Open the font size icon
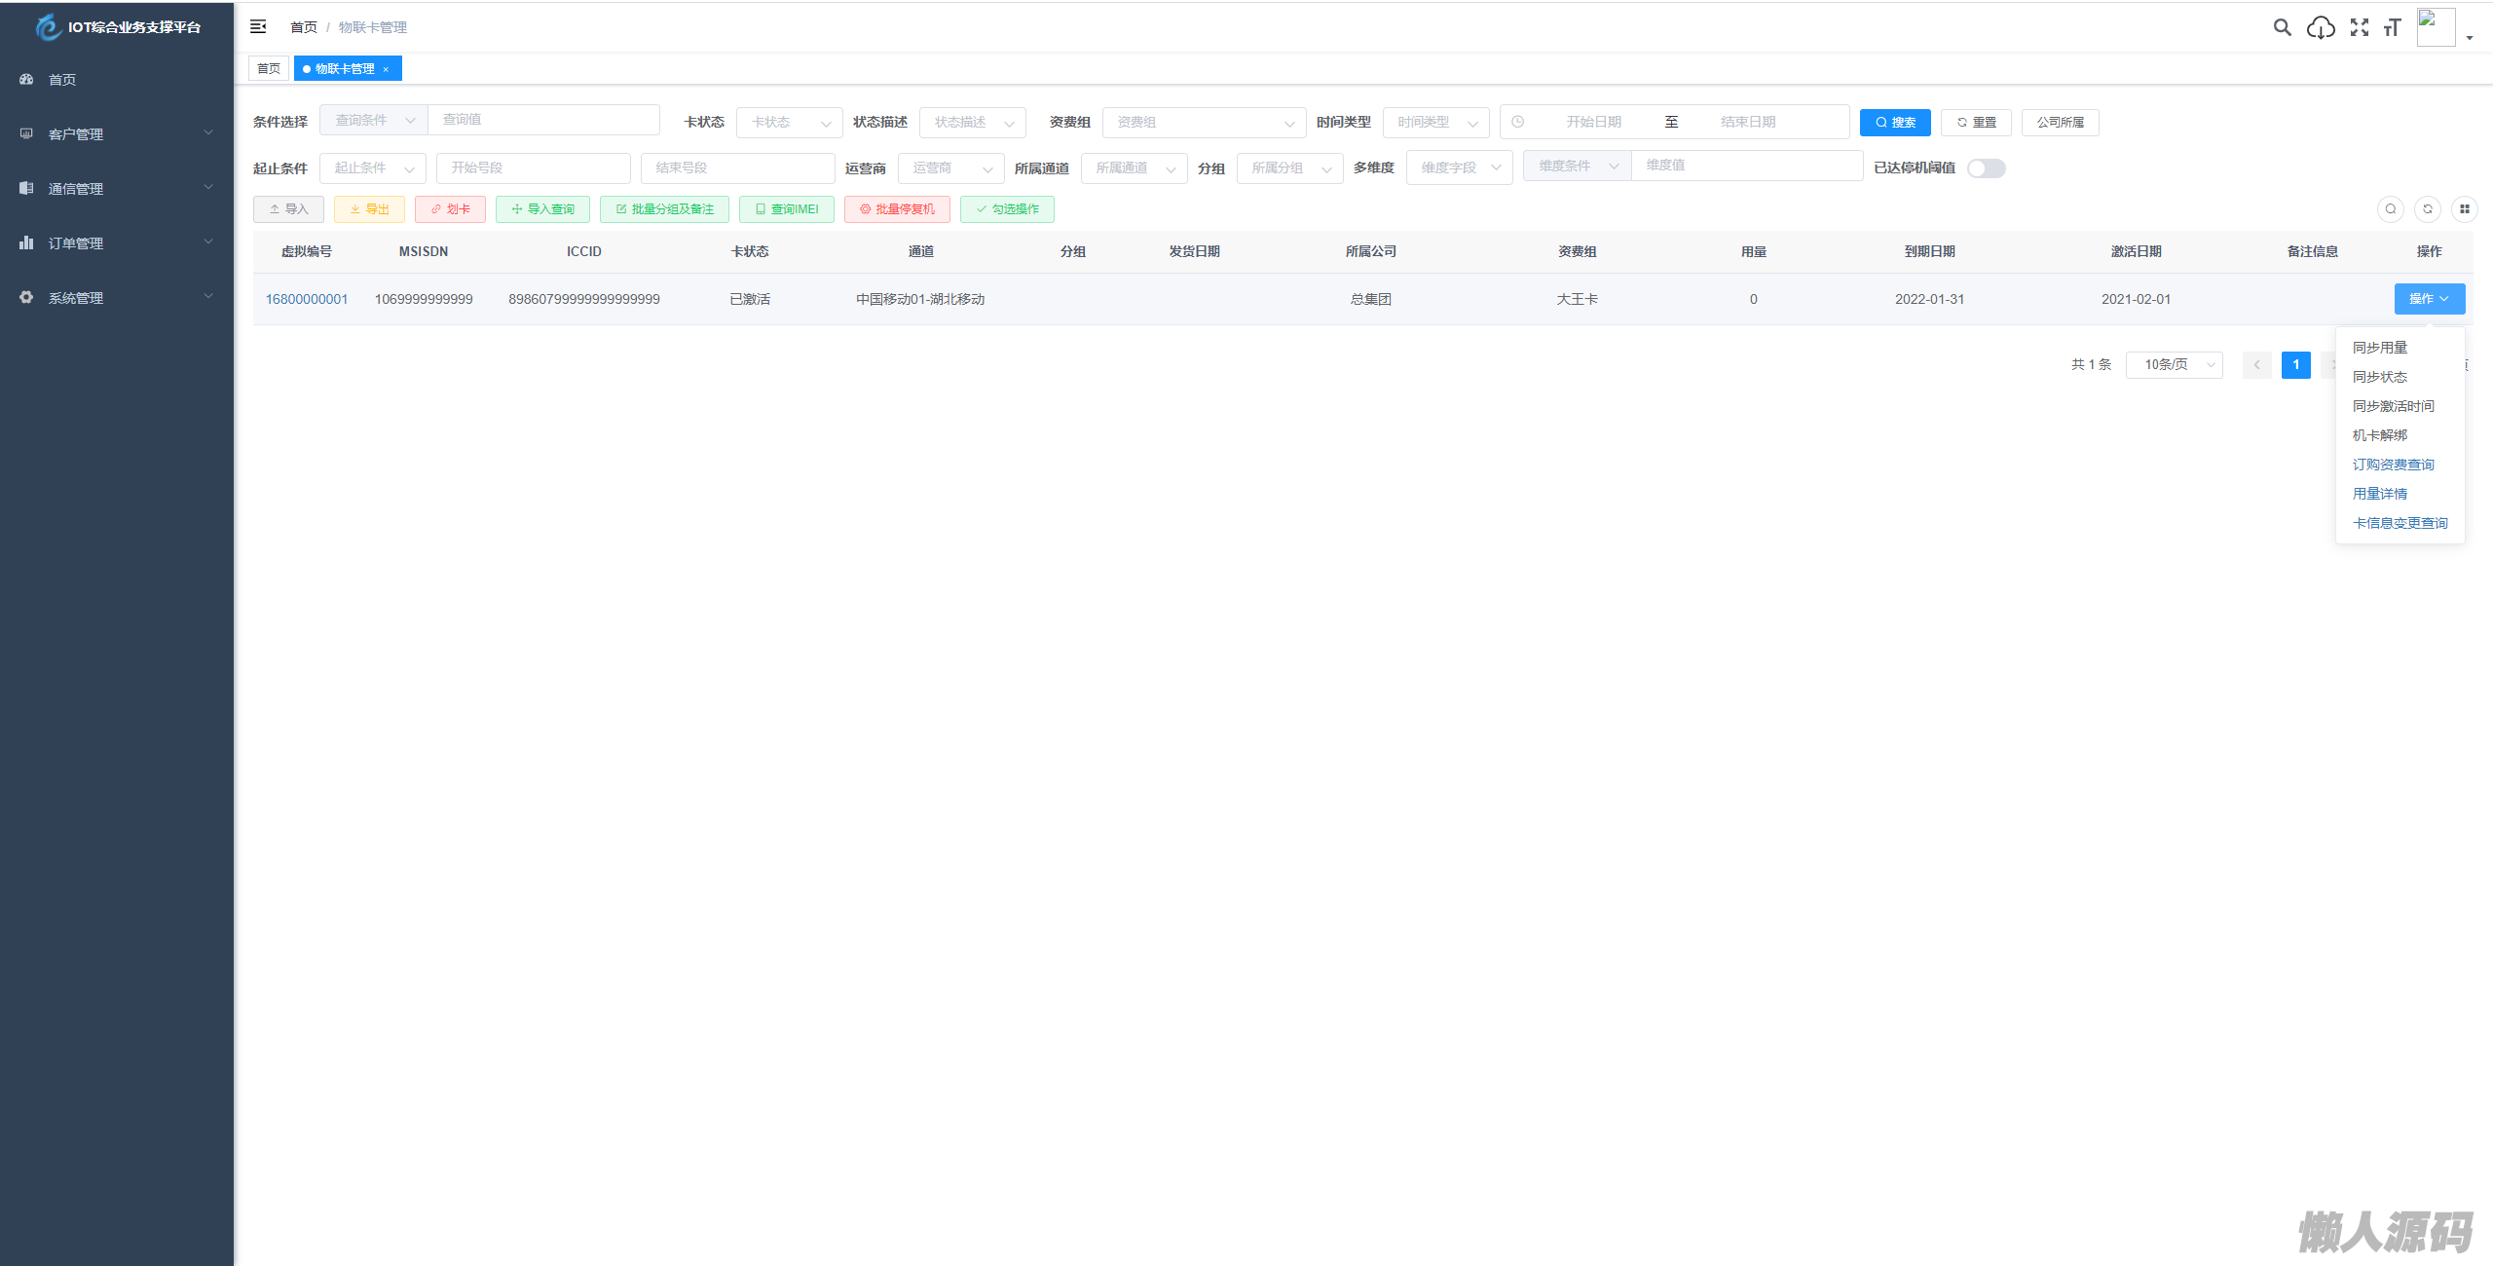 pyautogui.click(x=2393, y=27)
